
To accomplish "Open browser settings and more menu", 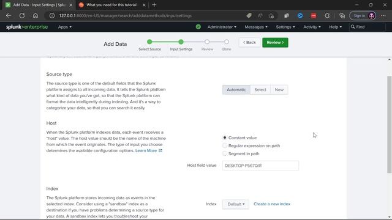I will click(x=383, y=16).
